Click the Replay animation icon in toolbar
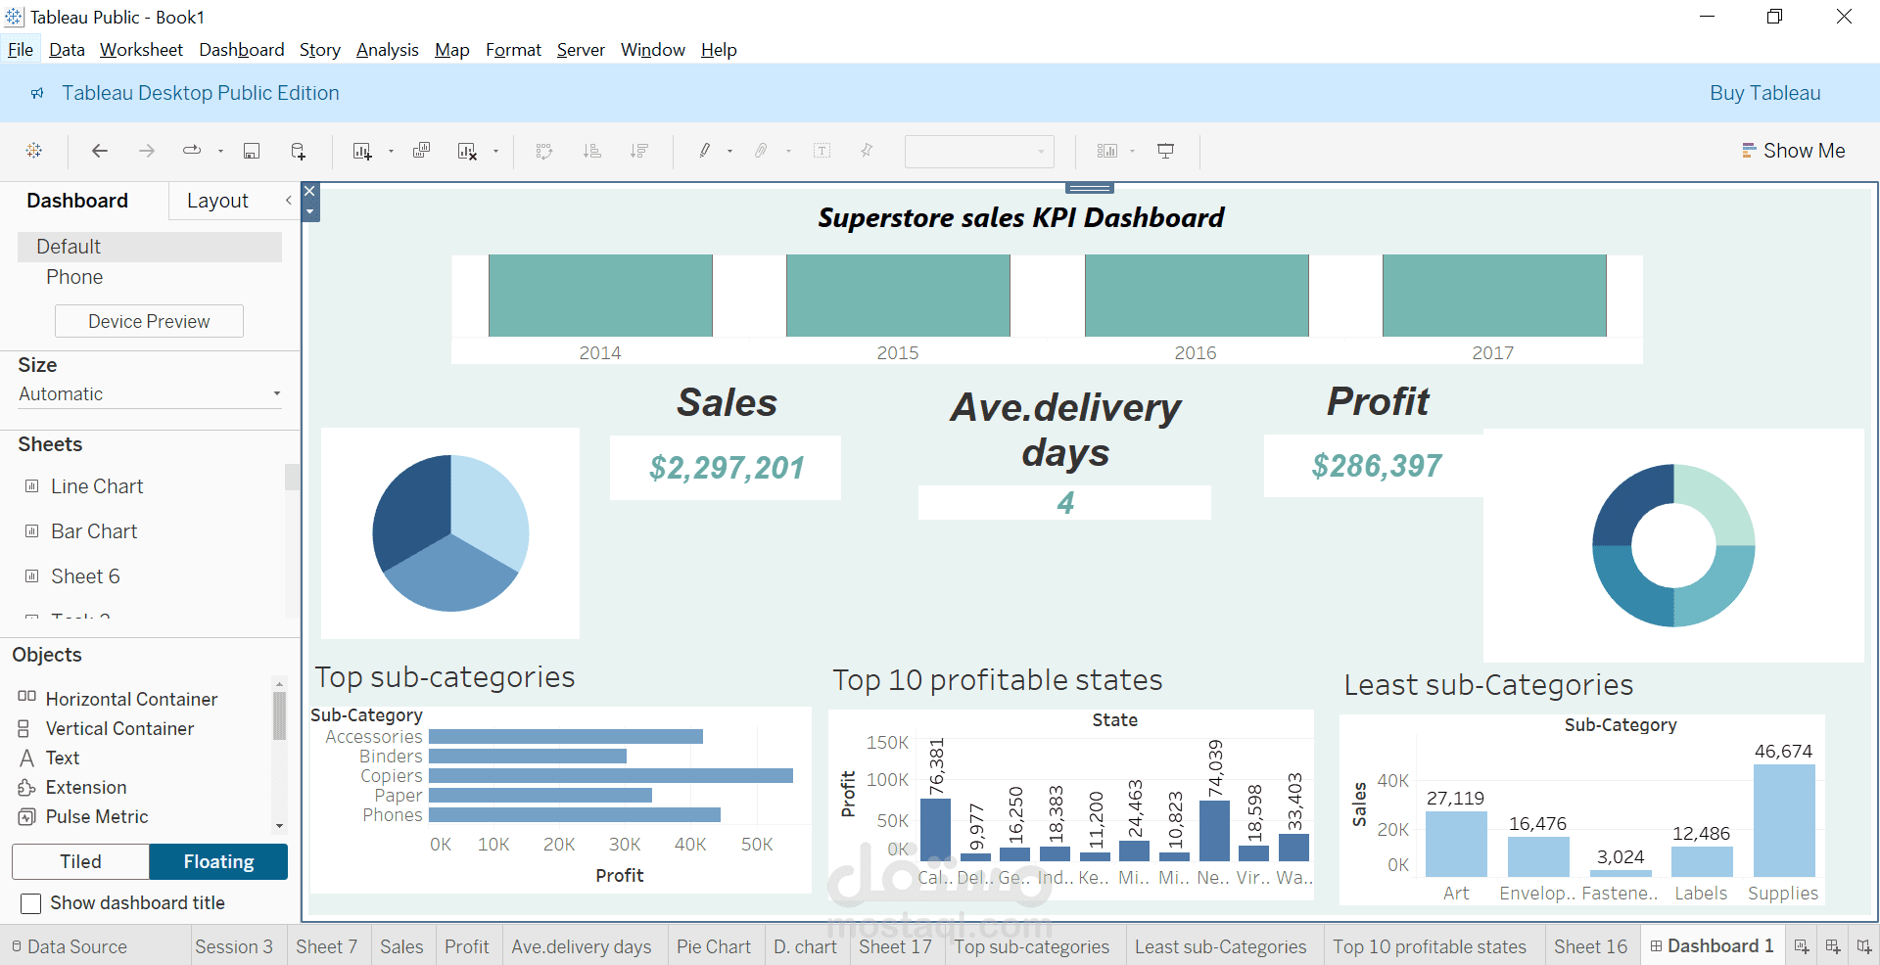 click(192, 151)
